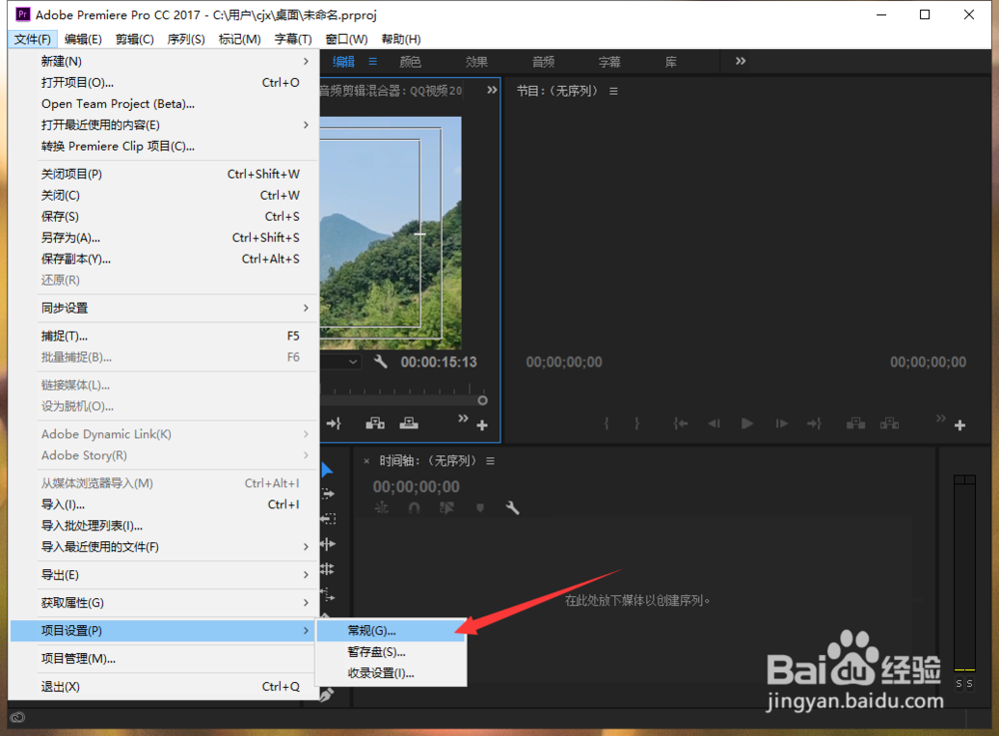
Task: Open the 剪辑(C) menu
Action: [x=135, y=40]
